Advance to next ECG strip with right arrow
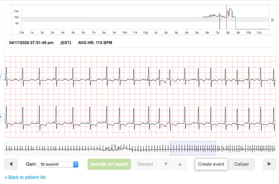The image size is (279, 184). (269, 164)
